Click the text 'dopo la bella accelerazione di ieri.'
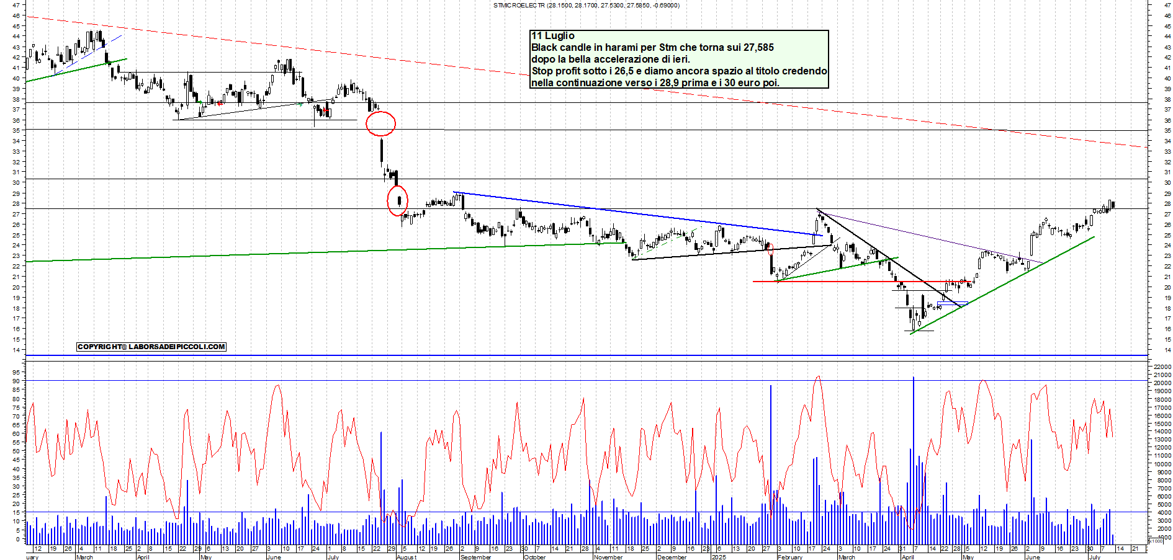Image resolution: width=1173 pixels, height=560 pixels. (611, 59)
